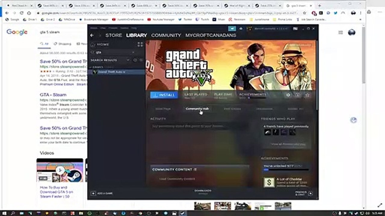Screen dimensions: 385x216
Task: Reload the Chrome page
Action: click(x=22, y=13)
